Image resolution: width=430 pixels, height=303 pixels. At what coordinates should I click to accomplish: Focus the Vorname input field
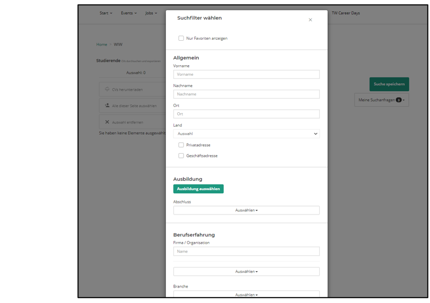point(246,74)
